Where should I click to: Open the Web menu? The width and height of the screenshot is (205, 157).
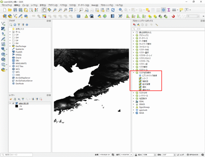point(95,5)
